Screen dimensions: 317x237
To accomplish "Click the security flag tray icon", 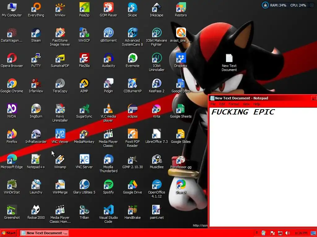I will [272, 233].
